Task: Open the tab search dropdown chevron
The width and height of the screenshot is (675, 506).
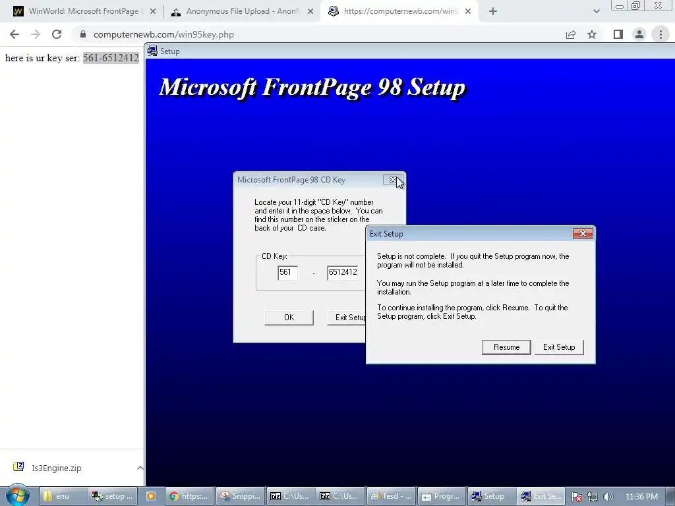Action: (596, 12)
